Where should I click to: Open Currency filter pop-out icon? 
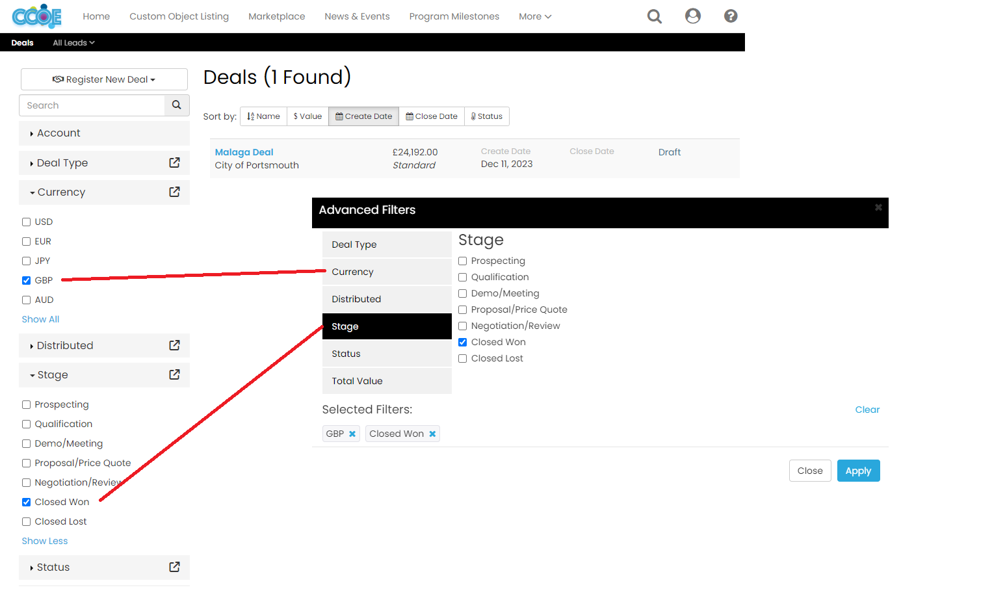[x=174, y=192]
